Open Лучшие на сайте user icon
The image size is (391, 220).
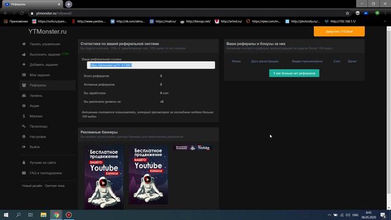click(x=24, y=163)
